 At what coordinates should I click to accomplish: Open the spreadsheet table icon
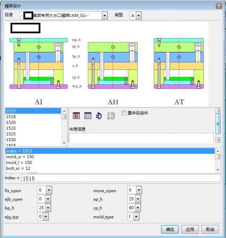click(88, 116)
